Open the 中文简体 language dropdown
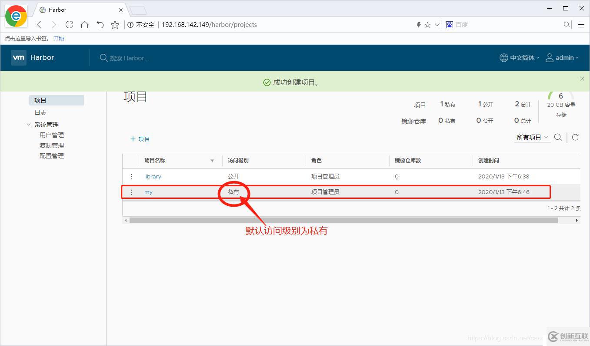 point(521,57)
